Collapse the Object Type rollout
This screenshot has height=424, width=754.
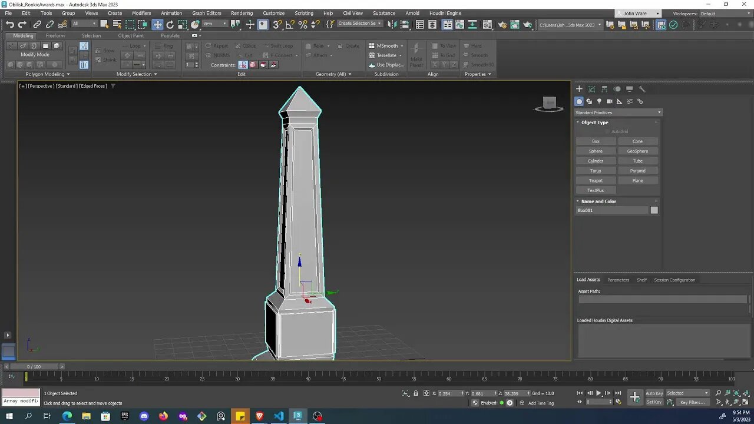coord(594,122)
